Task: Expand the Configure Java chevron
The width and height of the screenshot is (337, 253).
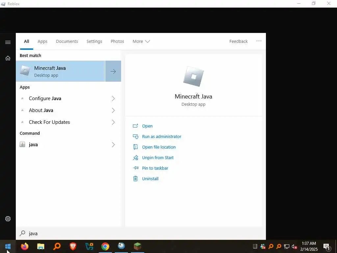Action: [113, 98]
